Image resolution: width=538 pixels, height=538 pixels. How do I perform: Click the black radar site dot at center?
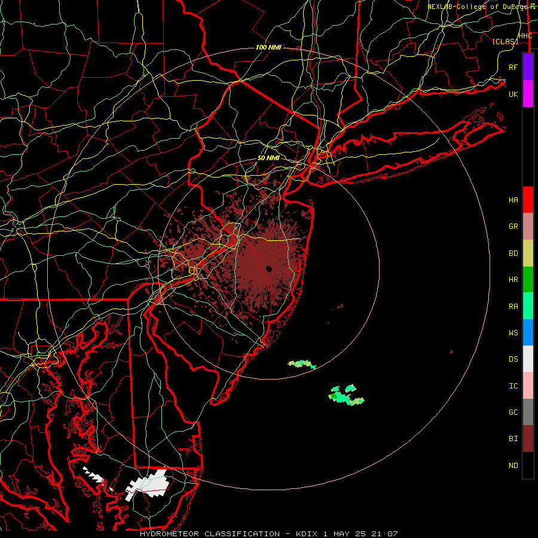click(268, 268)
